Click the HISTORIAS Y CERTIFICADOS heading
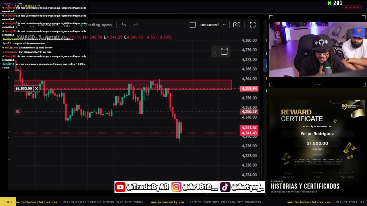Screen dimensions: 367x206 [x=305, y=186]
